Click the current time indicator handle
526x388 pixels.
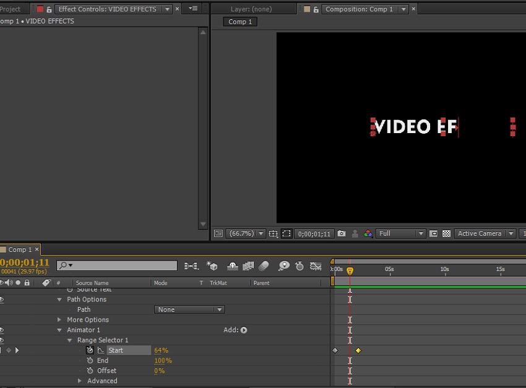point(350,270)
